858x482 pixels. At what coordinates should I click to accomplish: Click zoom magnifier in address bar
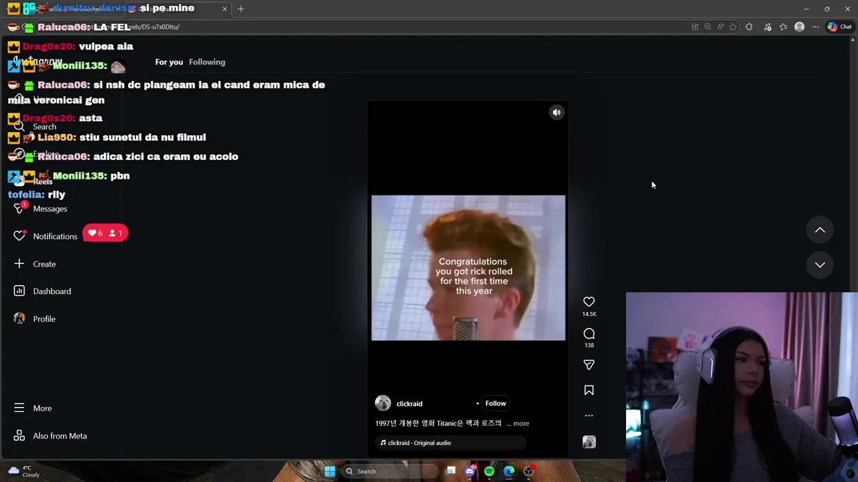[707, 27]
